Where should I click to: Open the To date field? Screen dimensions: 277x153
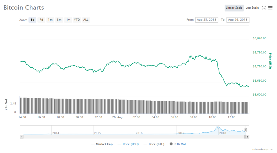tap(238, 20)
